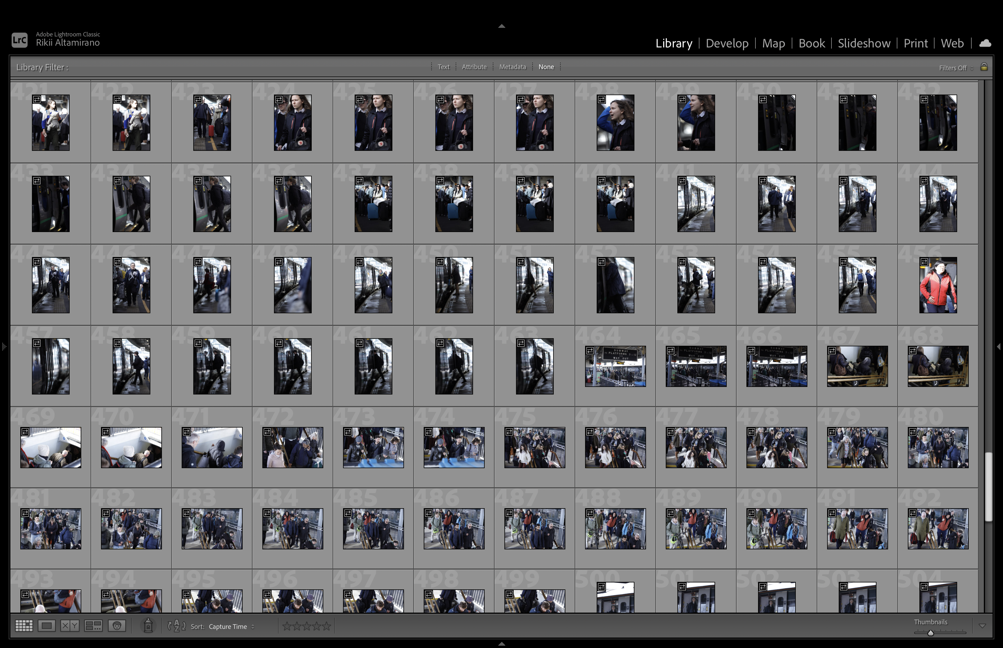Switch to Loupe view

click(47, 626)
